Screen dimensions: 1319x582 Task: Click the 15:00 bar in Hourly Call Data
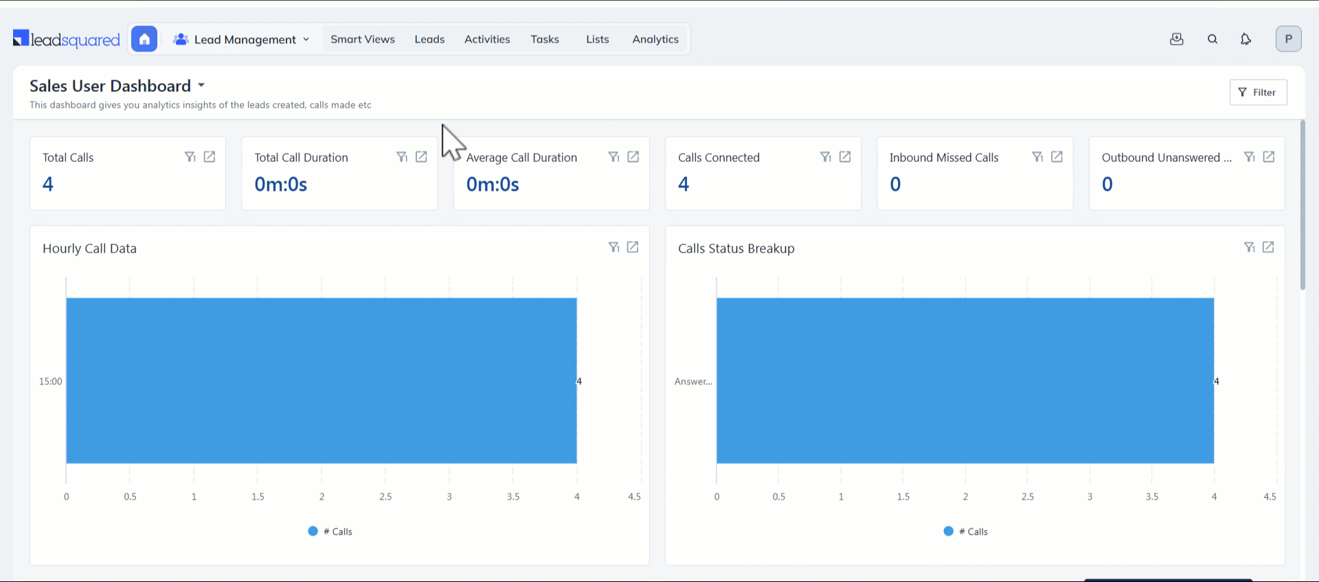pyautogui.click(x=322, y=381)
